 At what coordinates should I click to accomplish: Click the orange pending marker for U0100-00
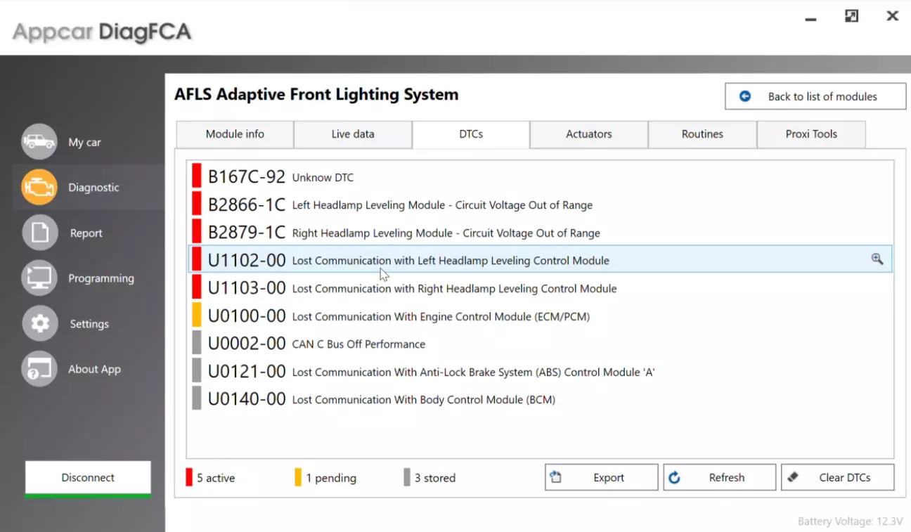[197, 316]
